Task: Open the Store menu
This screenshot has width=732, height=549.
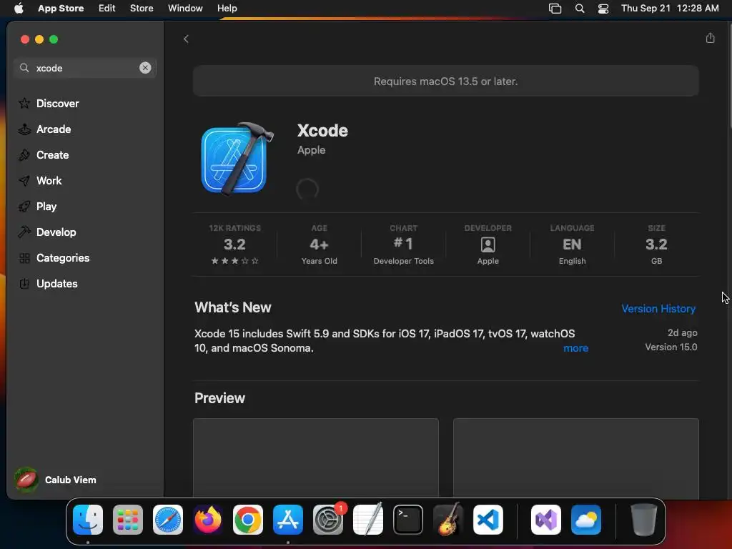Action: tap(142, 8)
